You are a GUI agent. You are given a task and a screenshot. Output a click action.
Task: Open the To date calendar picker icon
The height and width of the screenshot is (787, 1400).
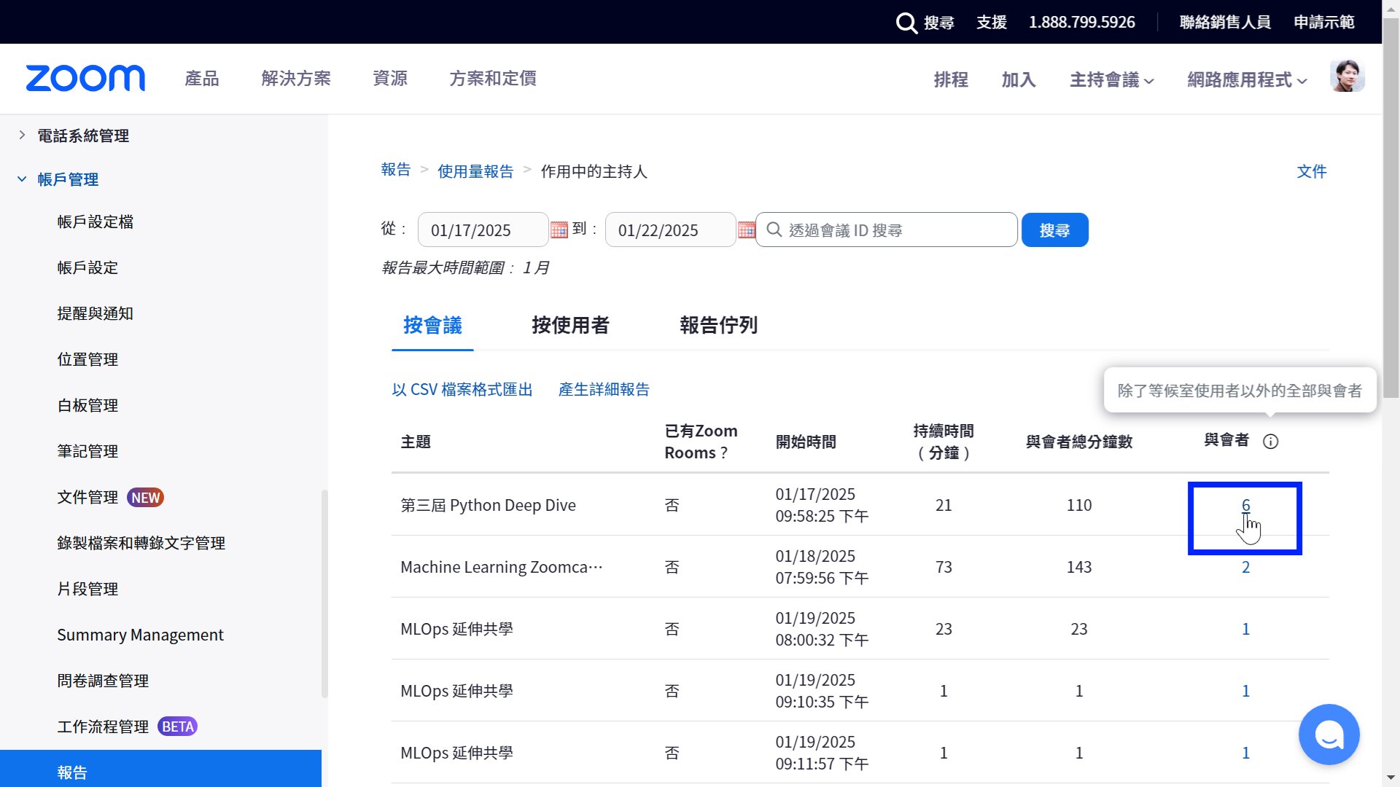(x=747, y=230)
